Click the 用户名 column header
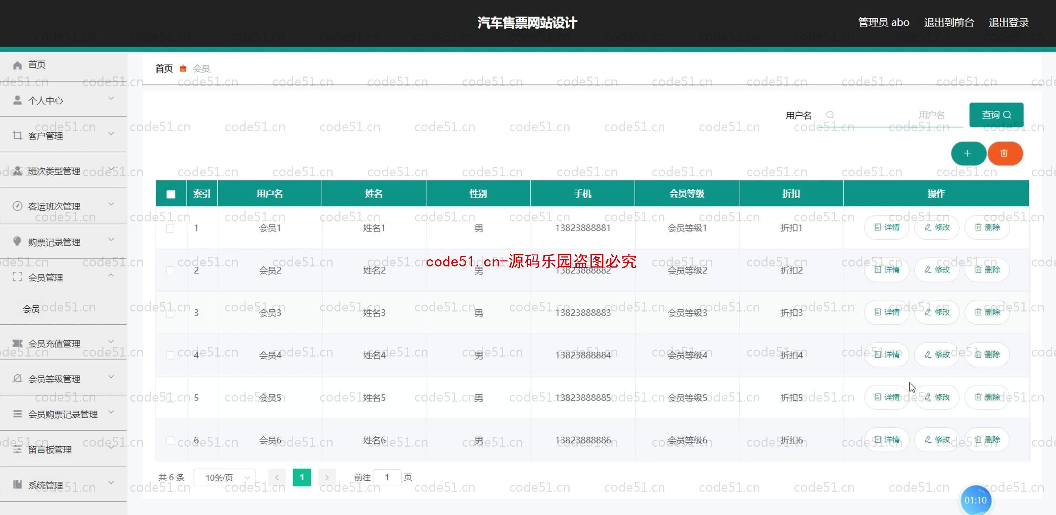 point(270,193)
